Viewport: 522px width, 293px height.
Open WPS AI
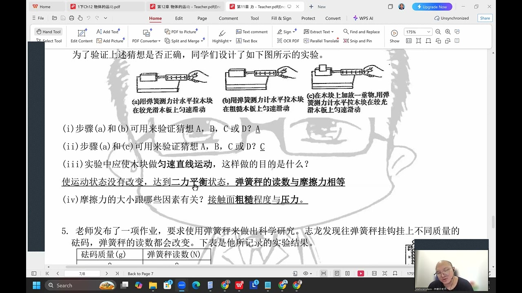[363, 18]
